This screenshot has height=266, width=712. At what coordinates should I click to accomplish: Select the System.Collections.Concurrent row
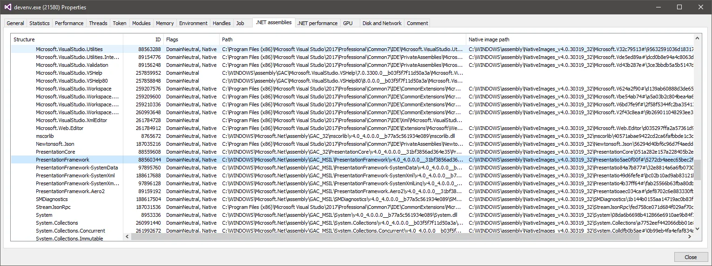click(352, 231)
